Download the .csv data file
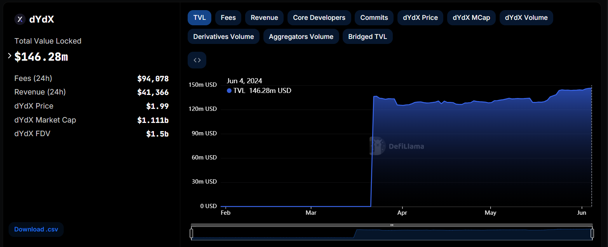The image size is (608, 247). click(36, 229)
